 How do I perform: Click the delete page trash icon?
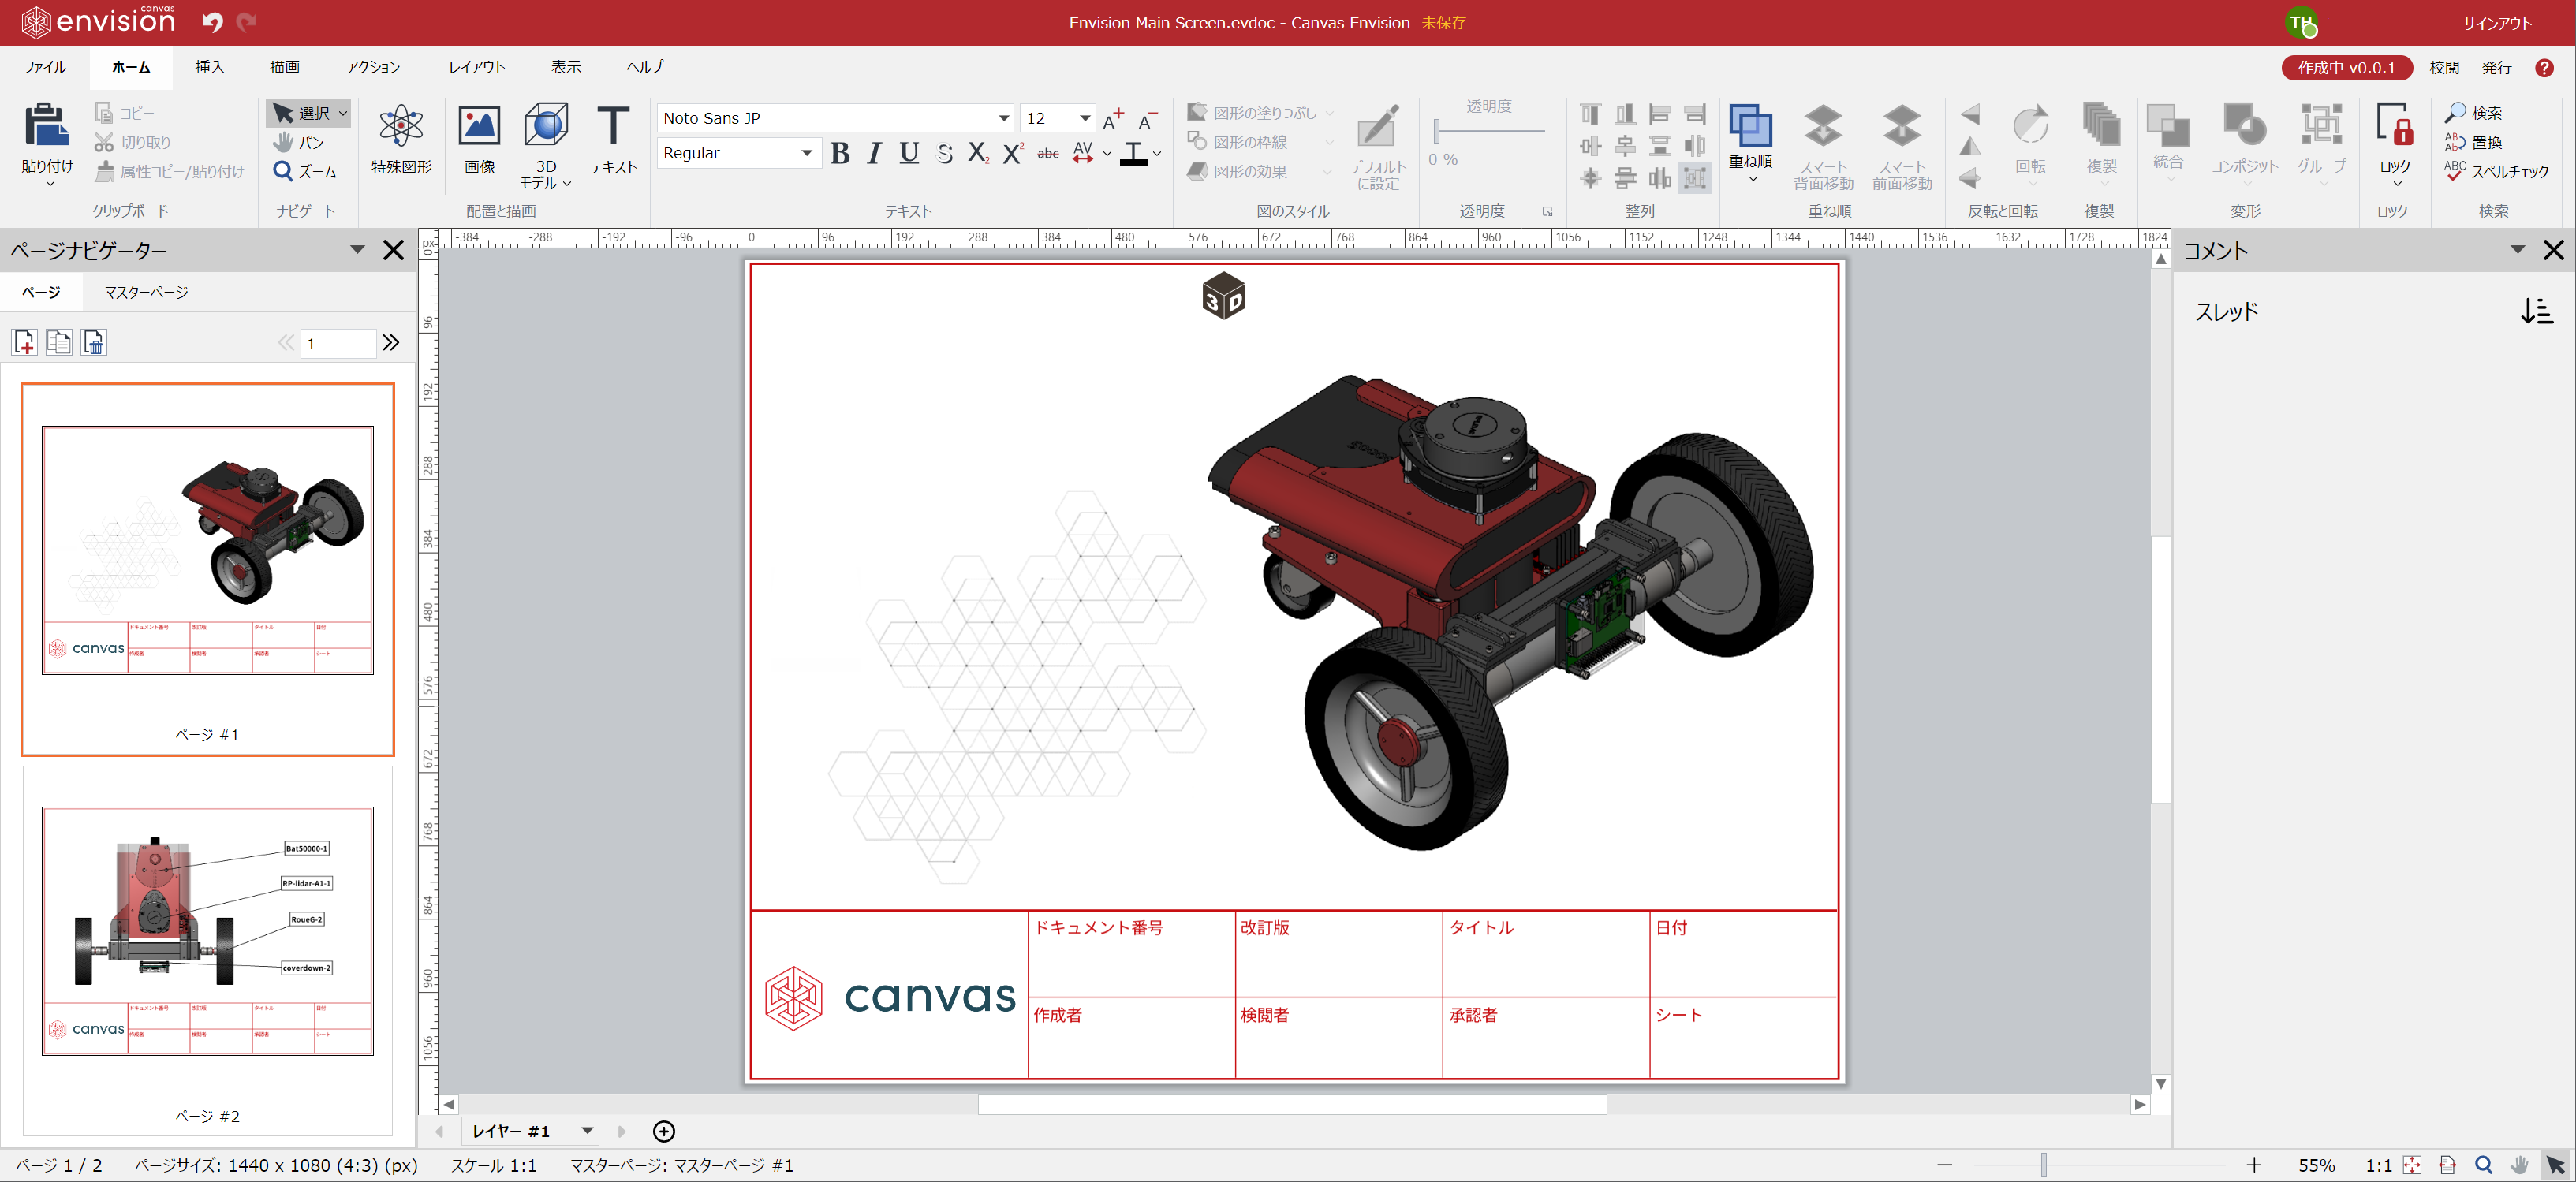click(94, 342)
